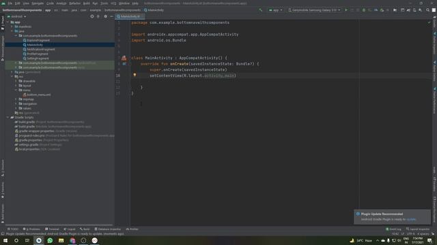Open the Genymobile Samsung Galaxy device dropdown
This screenshot has width=437, height=245.
[x=314, y=10]
